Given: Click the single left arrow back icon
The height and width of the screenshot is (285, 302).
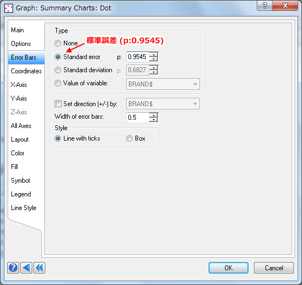Looking at the screenshot, I should click(x=26, y=267).
